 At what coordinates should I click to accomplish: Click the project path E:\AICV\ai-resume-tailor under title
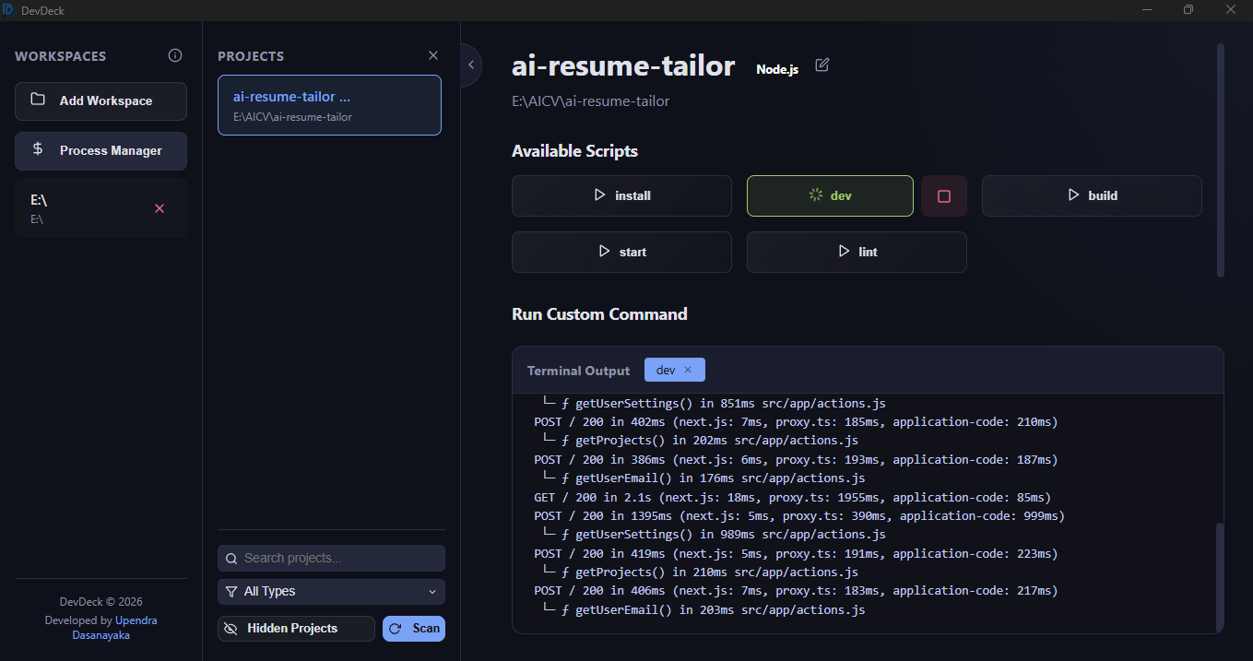(x=590, y=101)
